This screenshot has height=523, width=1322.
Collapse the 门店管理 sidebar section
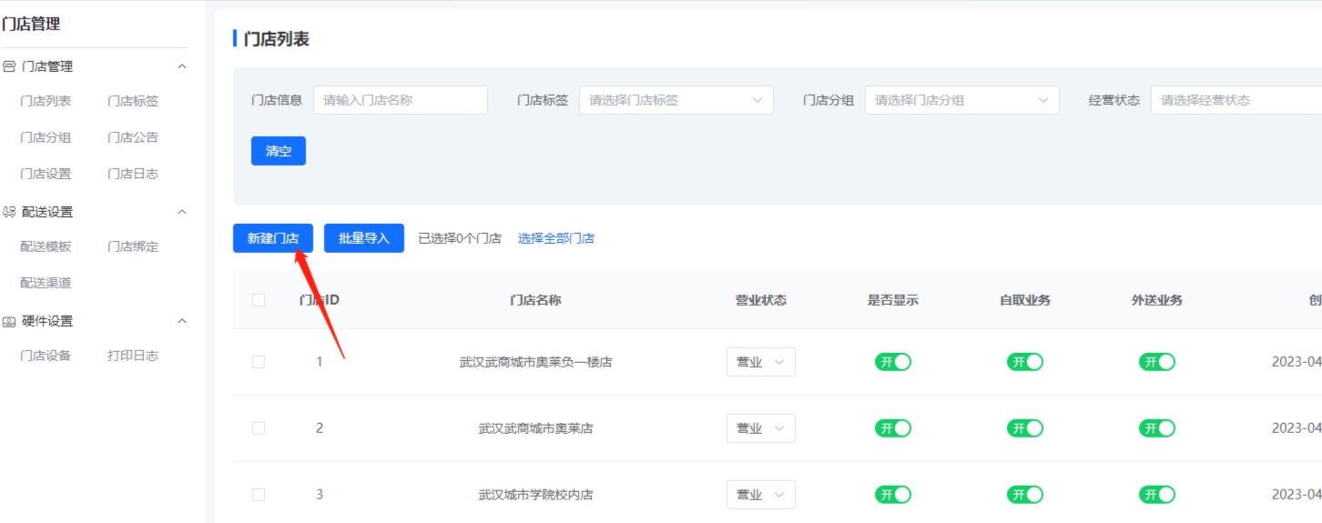coord(182,66)
